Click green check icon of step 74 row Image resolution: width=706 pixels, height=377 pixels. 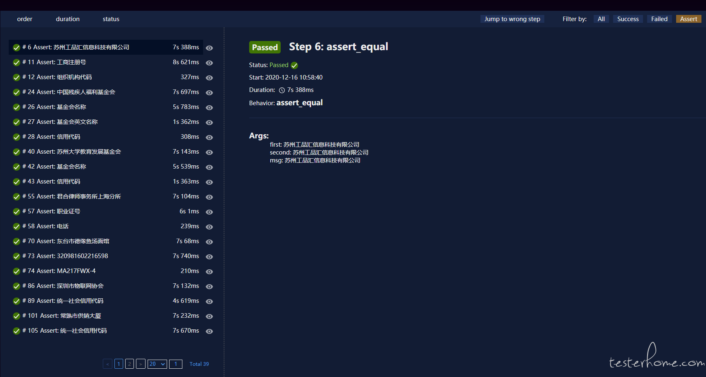[17, 271]
